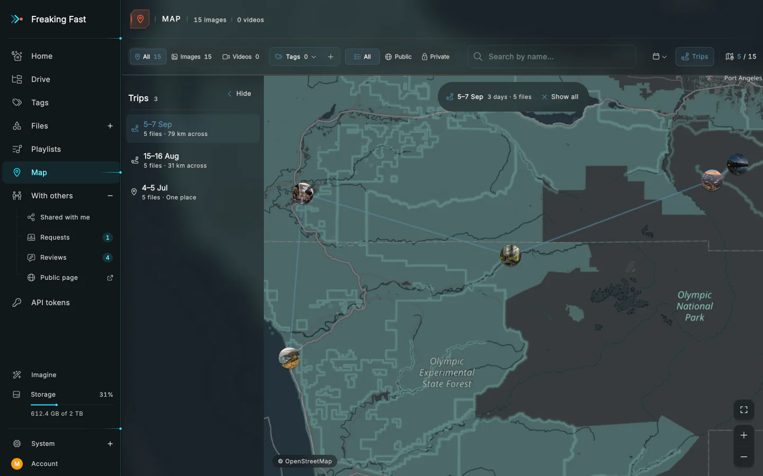Click the map pin header icon
The height and width of the screenshot is (476, 763).
(x=140, y=19)
